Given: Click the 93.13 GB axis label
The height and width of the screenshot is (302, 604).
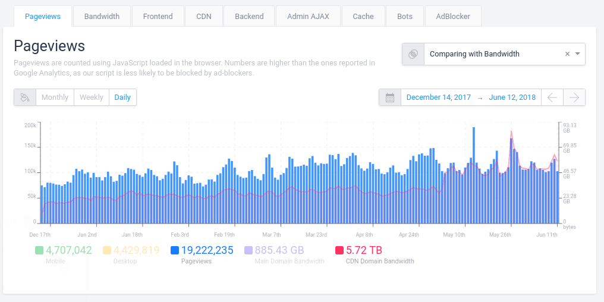Looking at the screenshot, I should tap(570, 128).
